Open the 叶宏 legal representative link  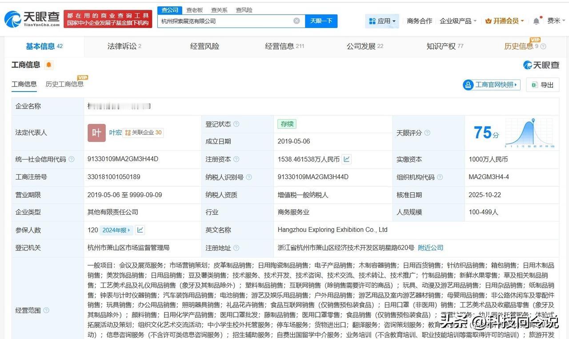(x=116, y=132)
